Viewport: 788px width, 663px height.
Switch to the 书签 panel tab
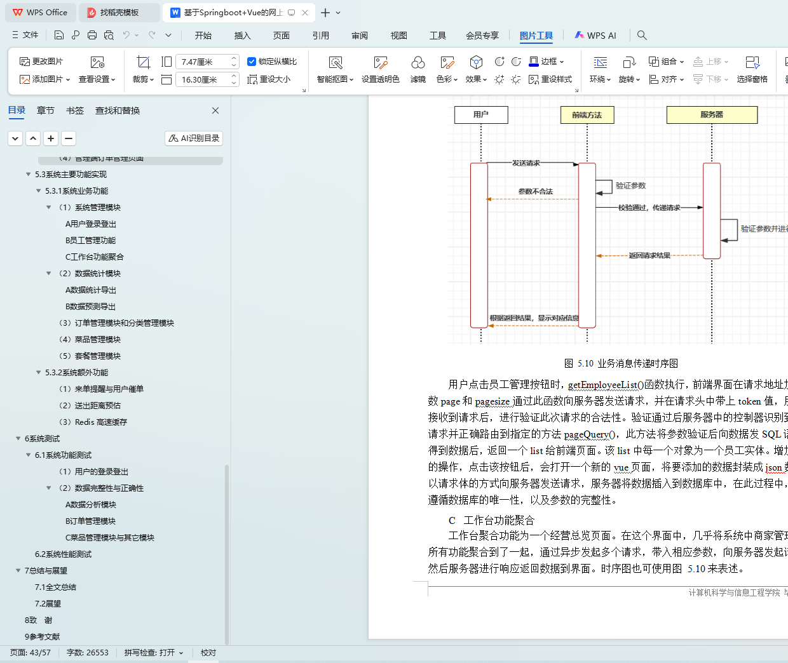(x=75, y=110)
